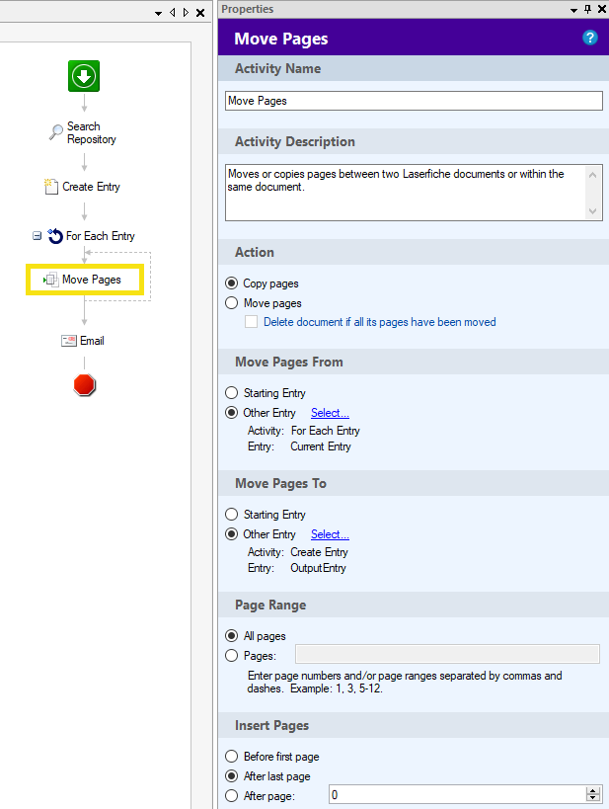Go to previous designer tab arrow
This screenshot has height=809, width=609.
tap(172, 13)
